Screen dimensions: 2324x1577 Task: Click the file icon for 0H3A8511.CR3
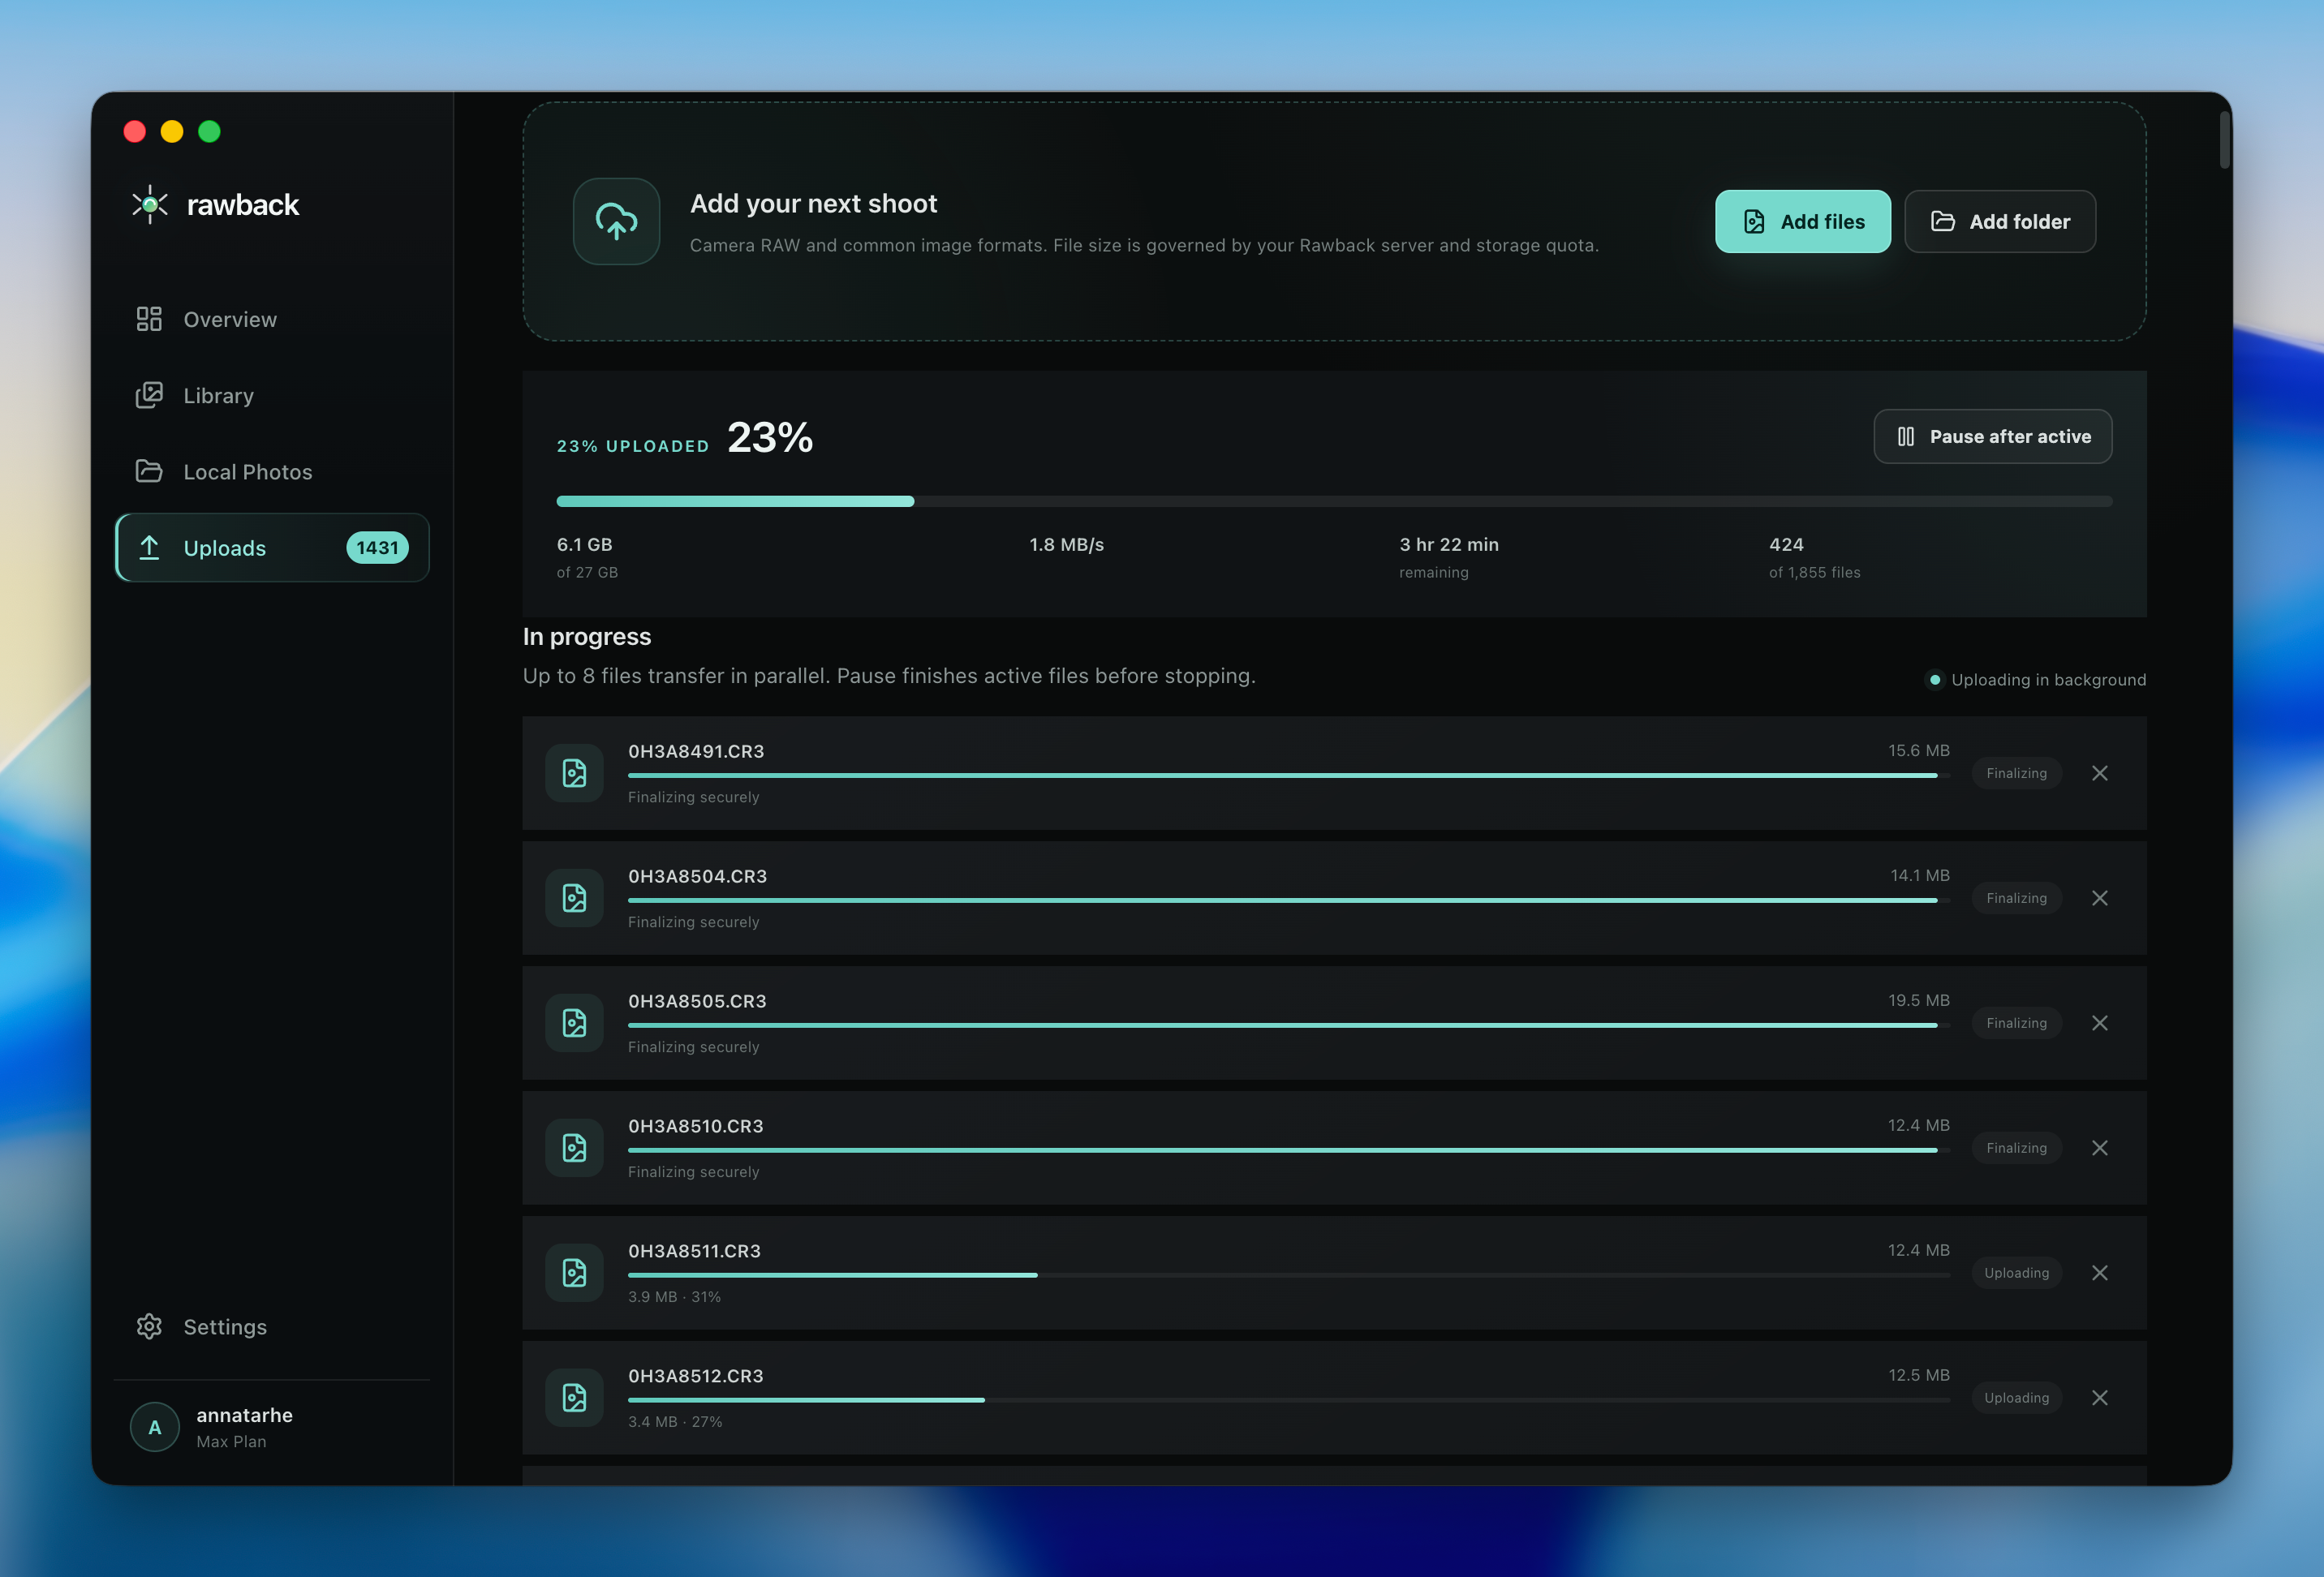click(574, 1273)
